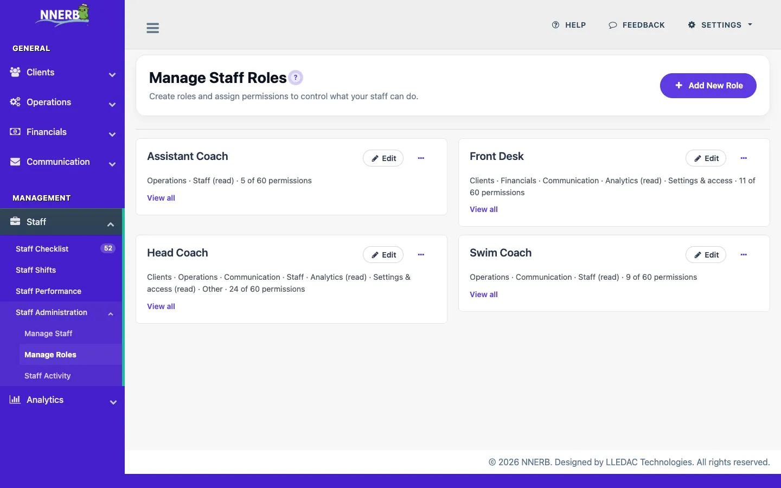
Task: Expand the Financials menu chevron
Action: (x=112, y=134)
